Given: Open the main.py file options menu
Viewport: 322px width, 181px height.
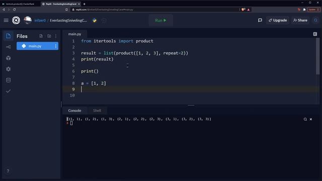Looking at the screenshot, I should 56,46.
